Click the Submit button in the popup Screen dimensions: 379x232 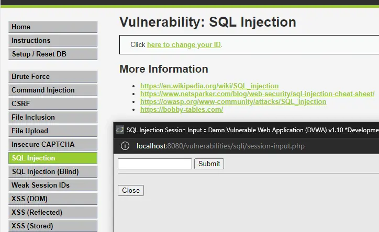pos(209,164)
